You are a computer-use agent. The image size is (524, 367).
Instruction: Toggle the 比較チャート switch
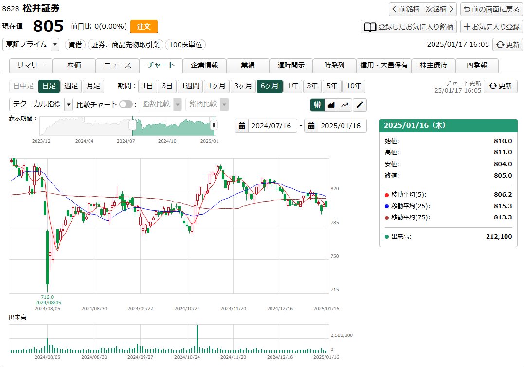click(x=126, y=105)
